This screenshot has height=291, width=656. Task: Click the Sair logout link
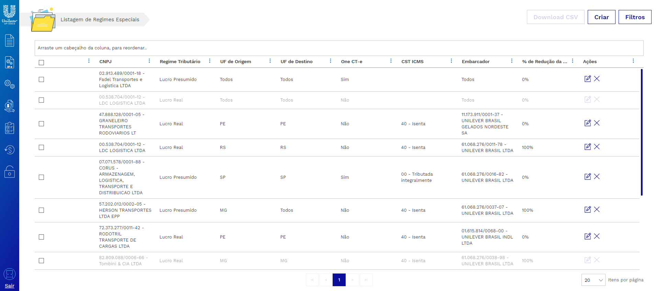(10, 286)
